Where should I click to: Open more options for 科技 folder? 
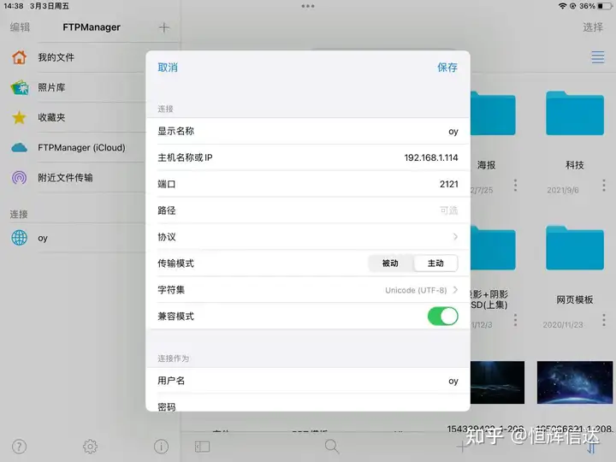pos(604,186)
